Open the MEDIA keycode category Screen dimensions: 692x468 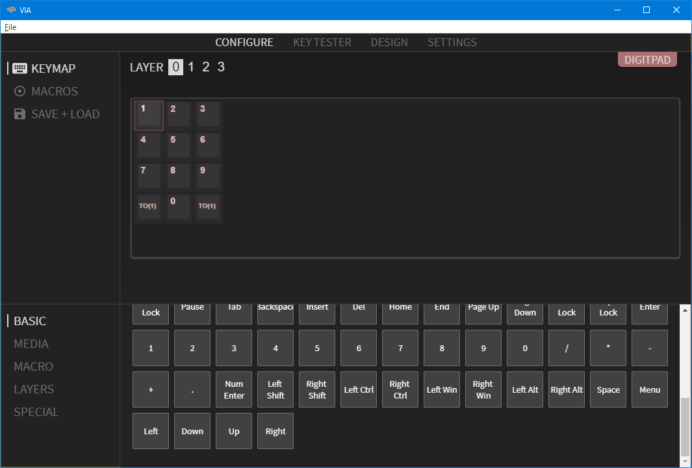pos(31,344)
